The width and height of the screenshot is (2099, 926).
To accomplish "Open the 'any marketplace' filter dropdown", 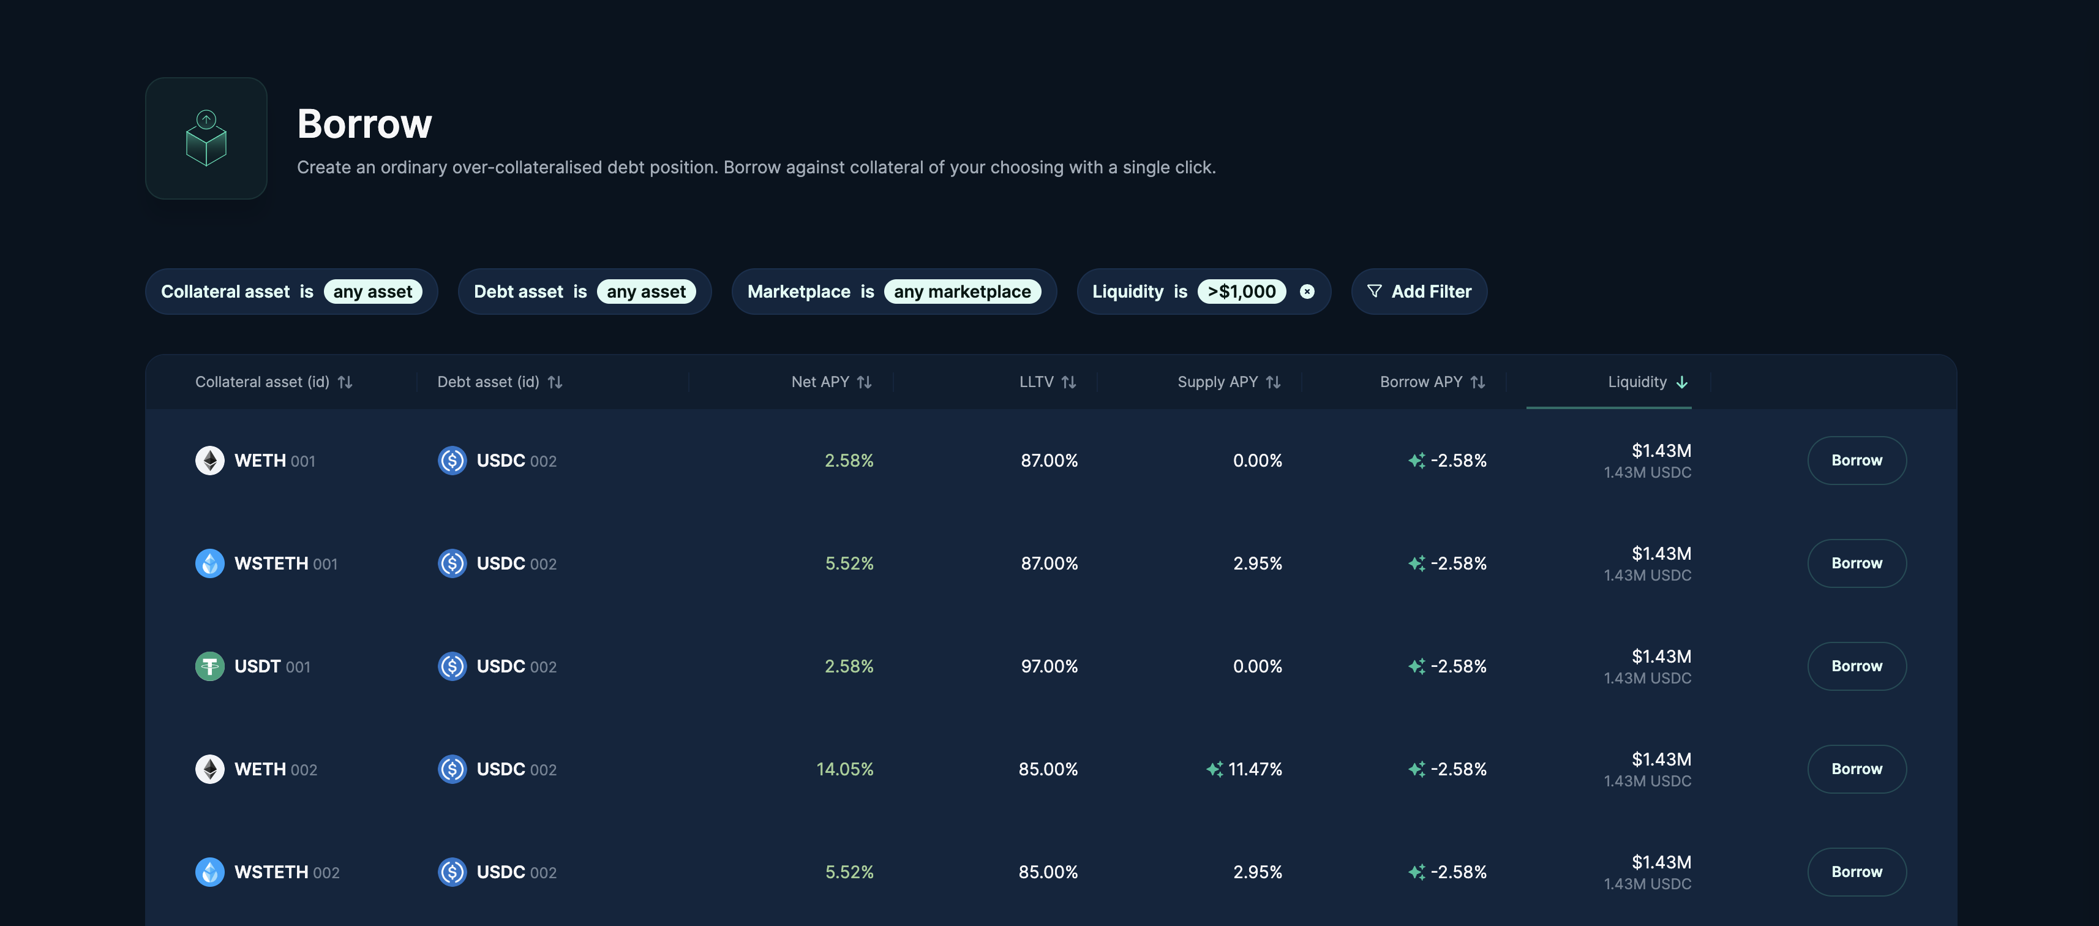I will click(963, 292).
